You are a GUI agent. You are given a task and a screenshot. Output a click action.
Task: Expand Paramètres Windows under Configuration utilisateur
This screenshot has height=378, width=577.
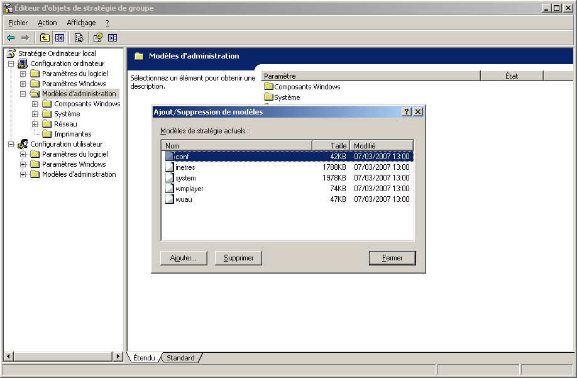click(23, 164)
